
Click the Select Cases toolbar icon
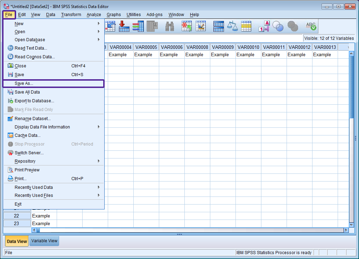pos(246,27)
